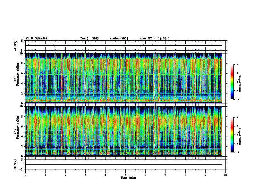This screenshot has height=196, width=254.
Task: Click the ch.3 voltage flat line trace at bottom
Action: tap(123, 164)
